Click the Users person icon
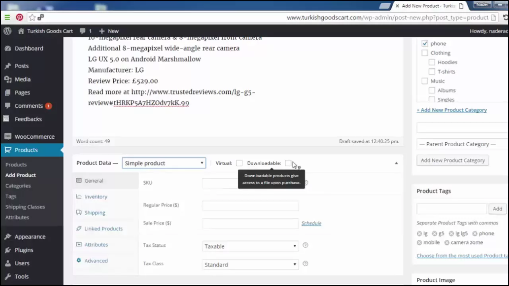Viewport: 509px width, 286px height. [8, 263]
